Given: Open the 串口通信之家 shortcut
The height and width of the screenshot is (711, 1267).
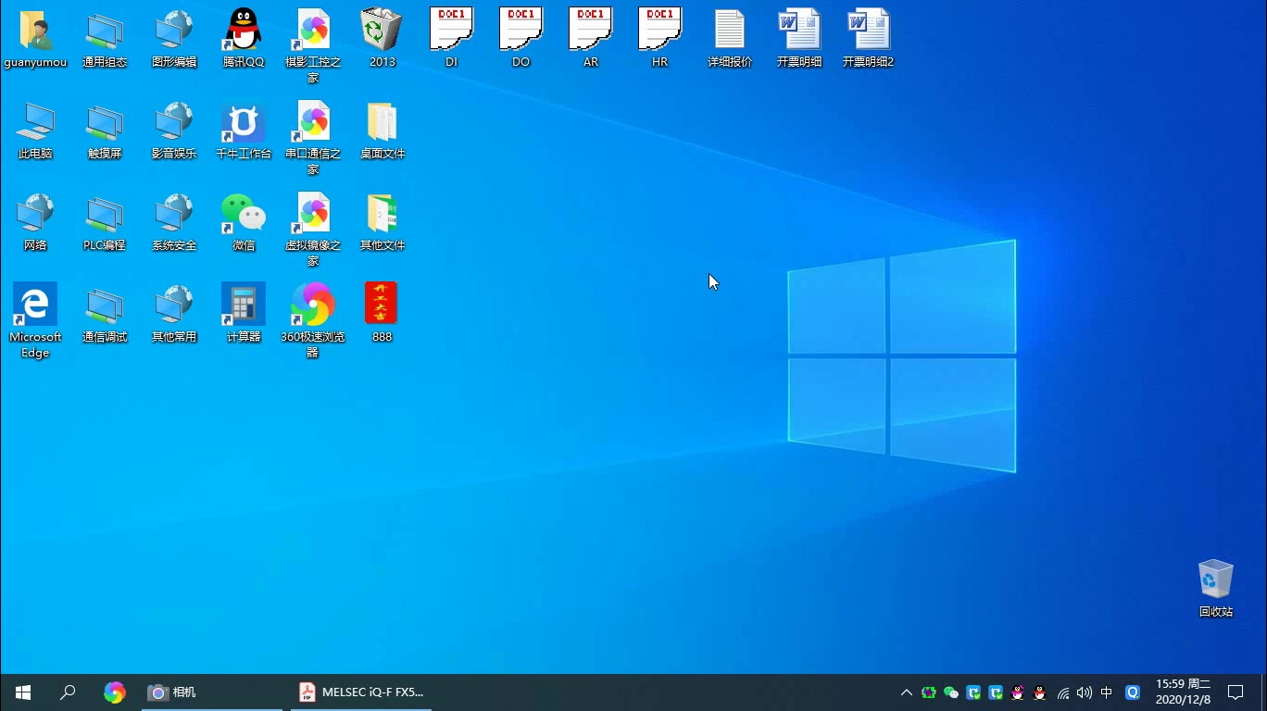Looking at the screenshot, I should click(x=313, y=138).
